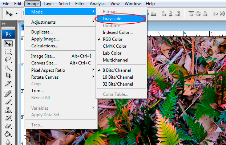Open the Window menu
This screenshot has width=226, height=145.
[x=133, y=4]
